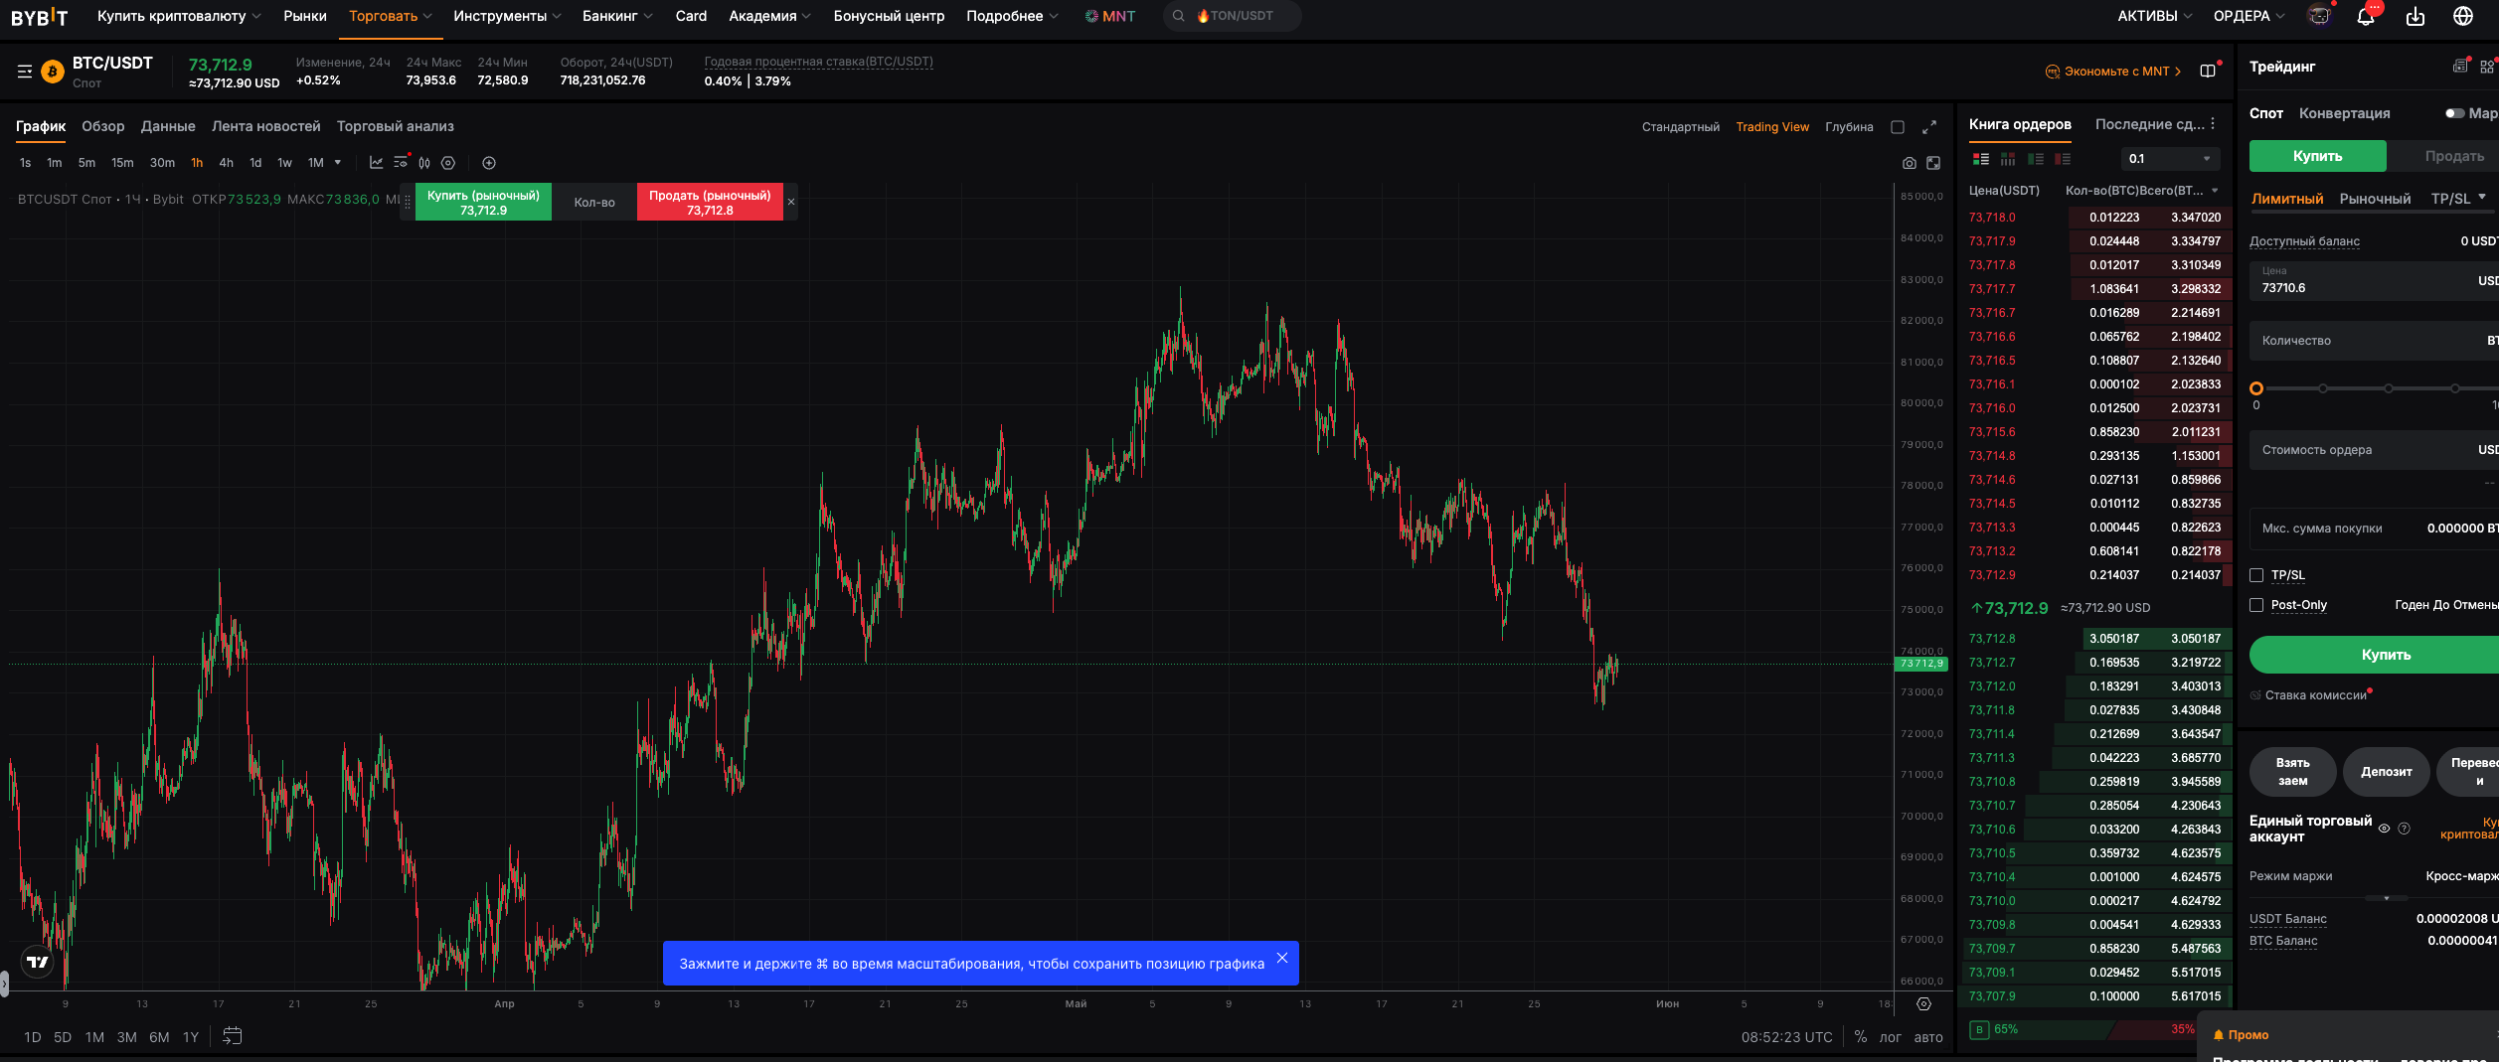
Task: Toggle balance visibility eye icon
Action: (2384, 829)
